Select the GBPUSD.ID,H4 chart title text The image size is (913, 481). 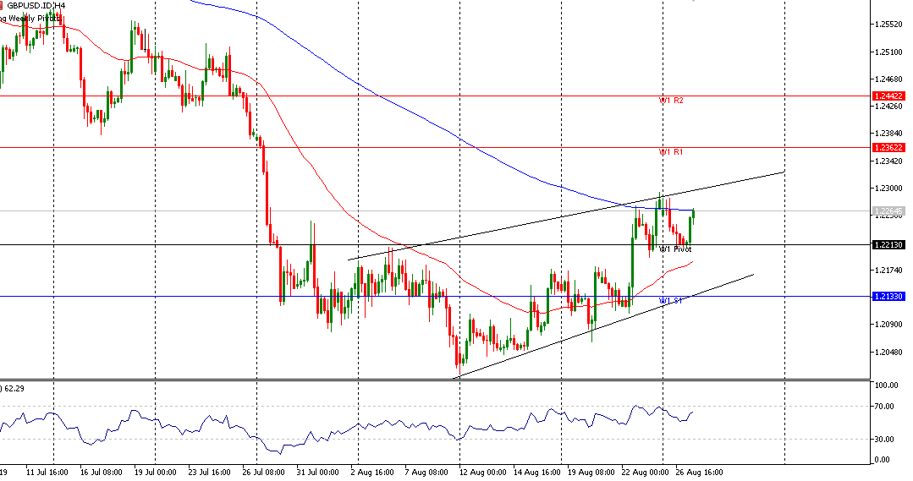pos(36,5)
